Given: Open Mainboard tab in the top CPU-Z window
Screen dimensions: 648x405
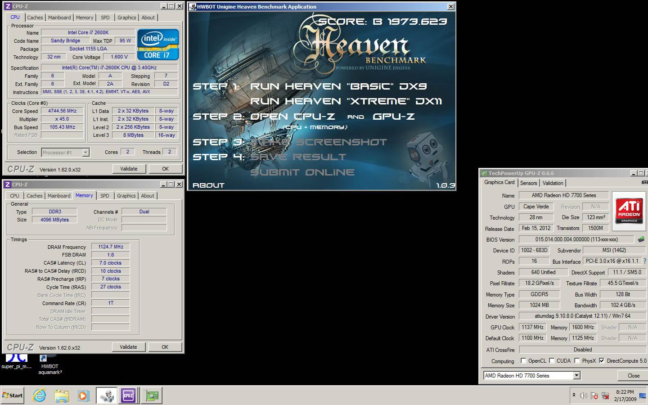Looking at the screenshot, I should pyautogui.click(x=59, y=18).
